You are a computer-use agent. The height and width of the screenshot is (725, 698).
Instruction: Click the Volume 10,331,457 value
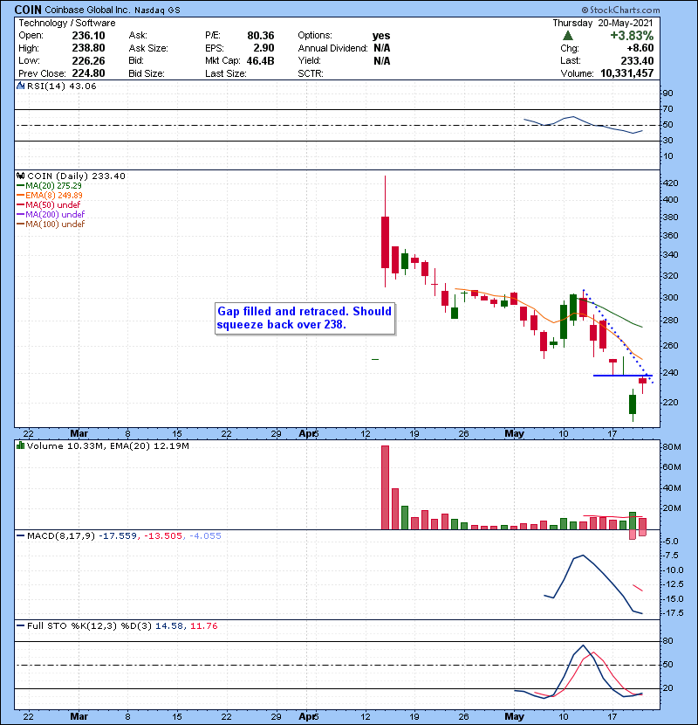626,73
